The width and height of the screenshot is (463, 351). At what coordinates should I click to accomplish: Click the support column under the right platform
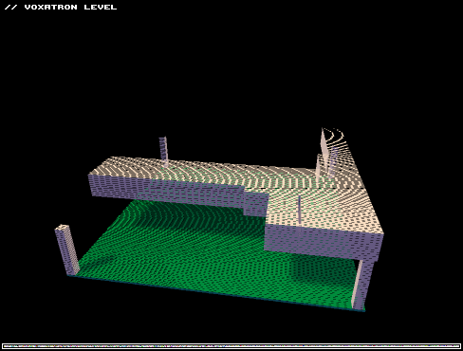pyautogui.click(x=361, y=284)
